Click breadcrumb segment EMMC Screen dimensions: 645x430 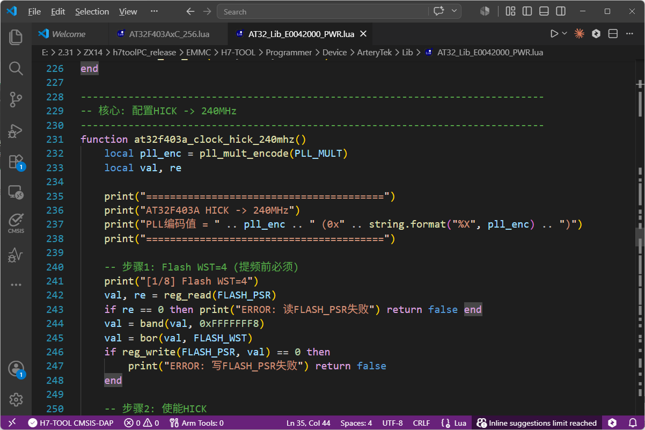tap(199, 53)
